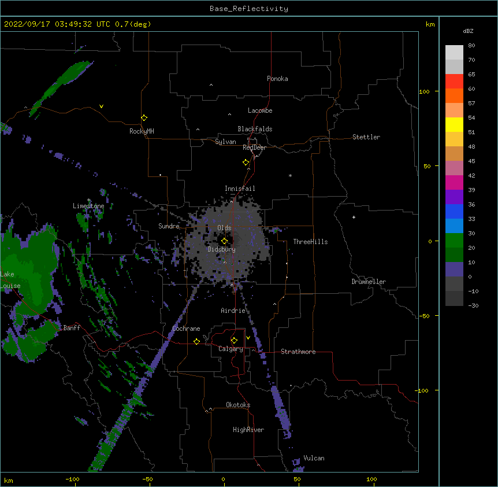The height and width of the screenshot is (487, 498).
Task: Click the white plus marker north of Drumheller
Action: pos(354,217)
